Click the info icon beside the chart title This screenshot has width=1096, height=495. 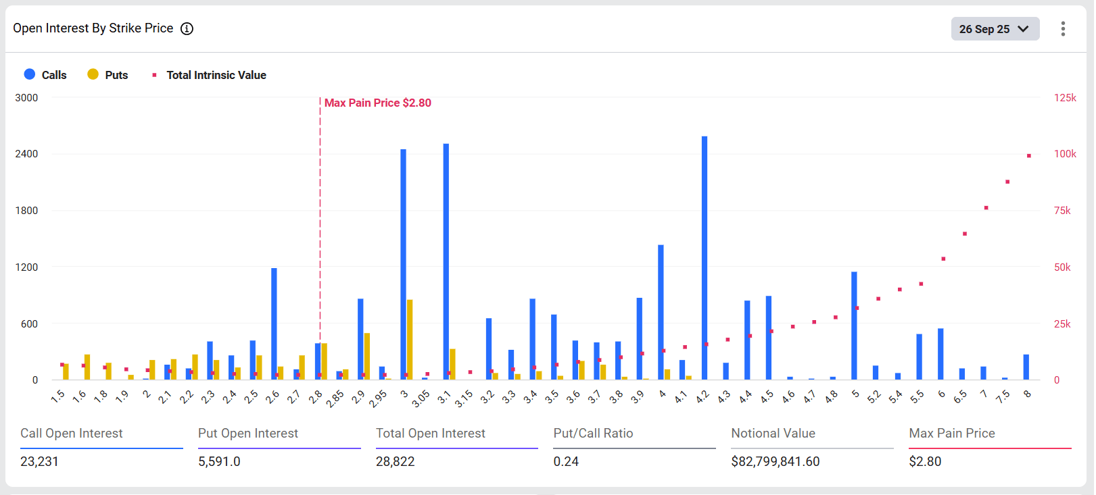(187, 28)
